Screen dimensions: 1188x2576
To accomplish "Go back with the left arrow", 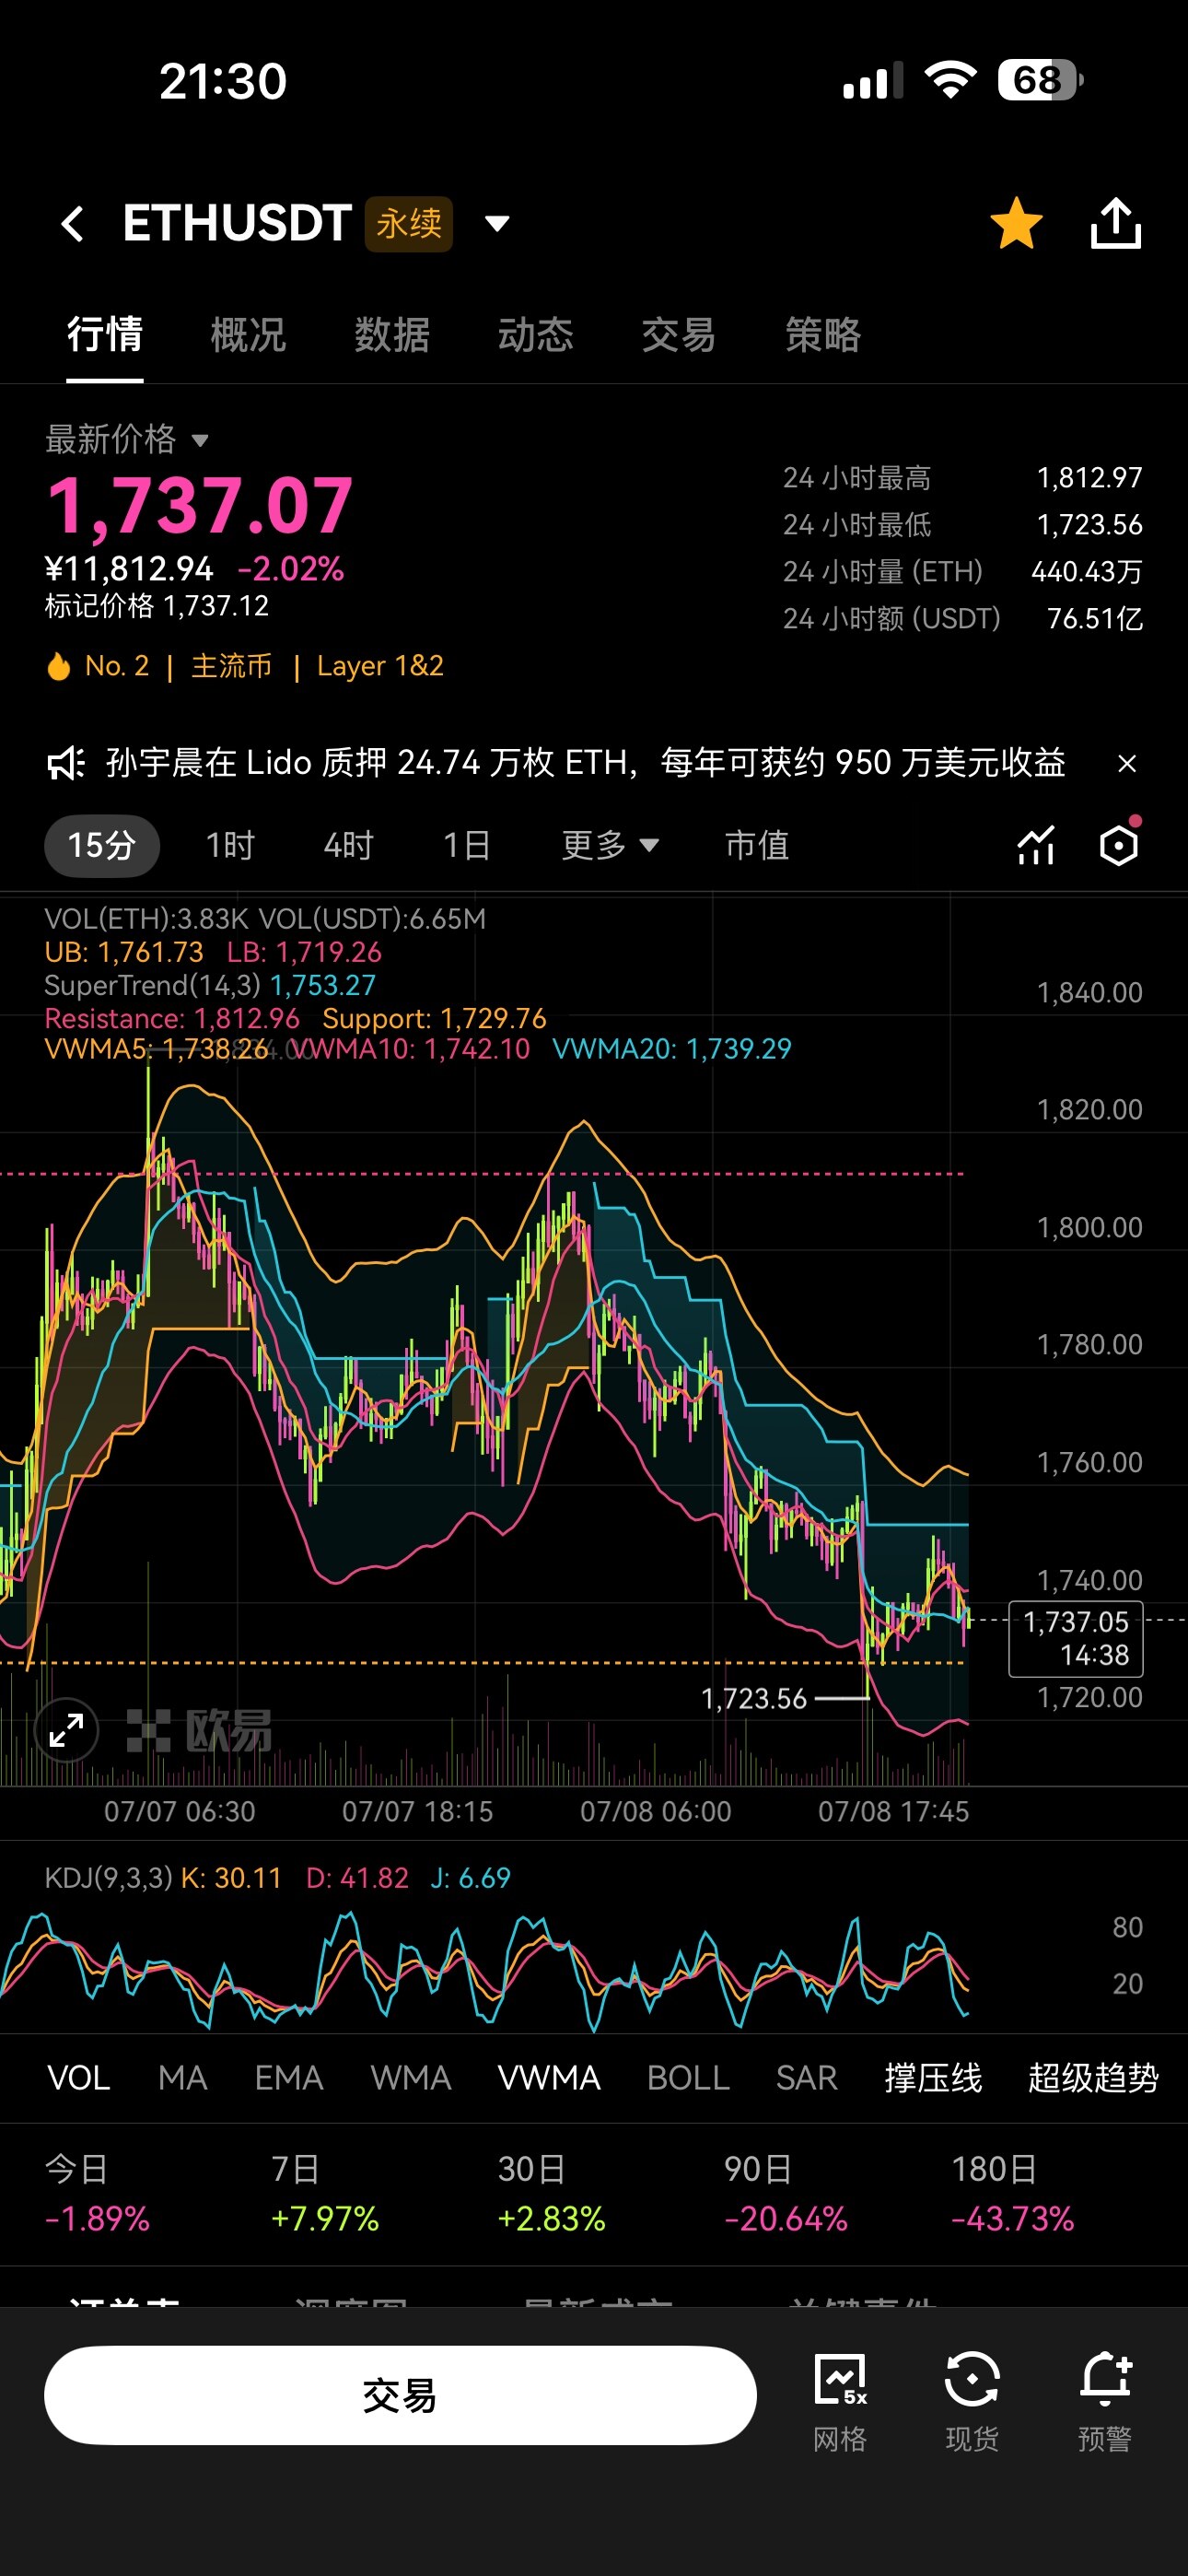I will click(72, 224).
